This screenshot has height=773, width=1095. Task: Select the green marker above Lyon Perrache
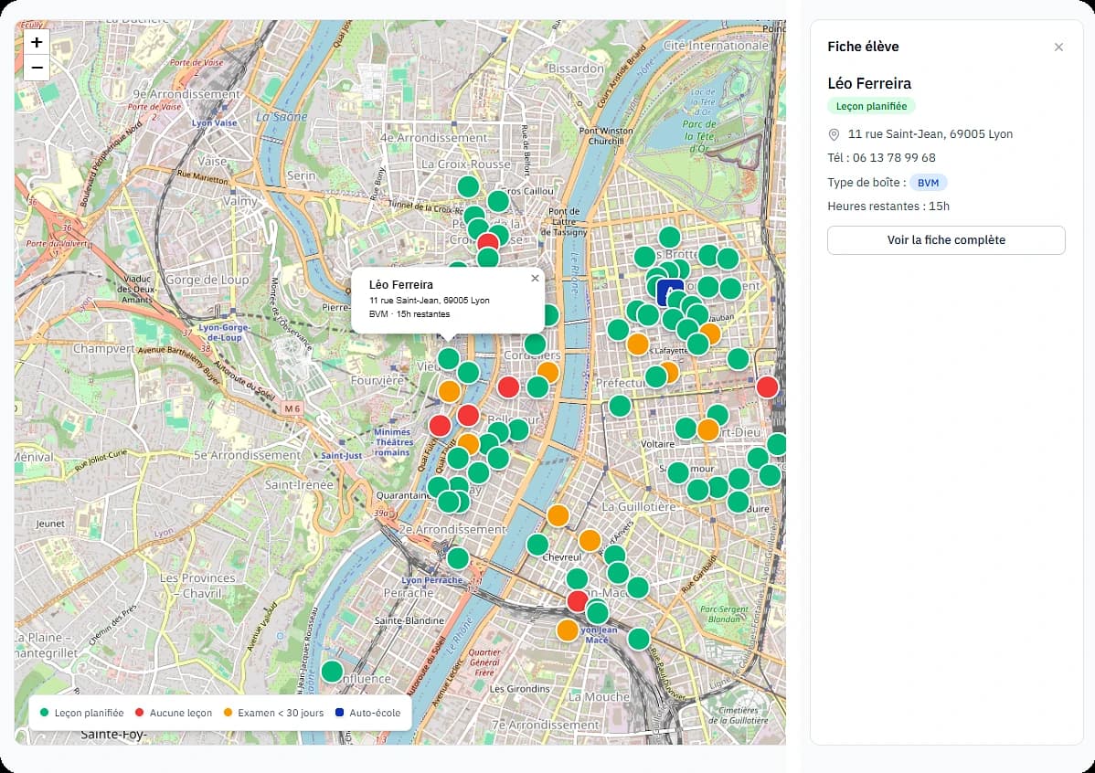pyautogui.click(x=457, y=558)
